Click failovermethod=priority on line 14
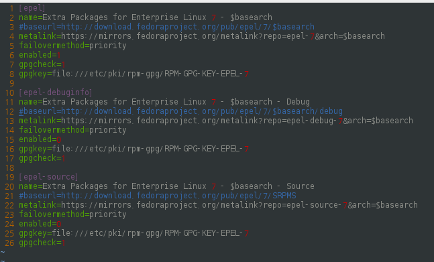The height and width of the screenshot is (262, 434). click(x=72, y=130)
